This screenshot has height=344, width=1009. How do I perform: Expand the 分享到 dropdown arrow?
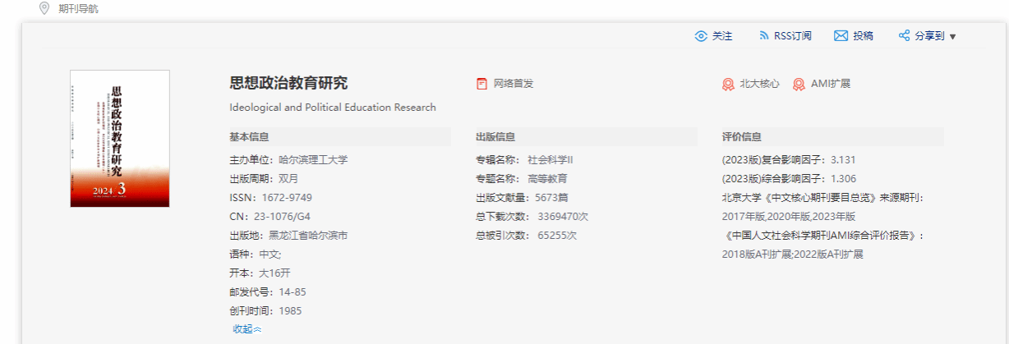click(x=952, y=37)
